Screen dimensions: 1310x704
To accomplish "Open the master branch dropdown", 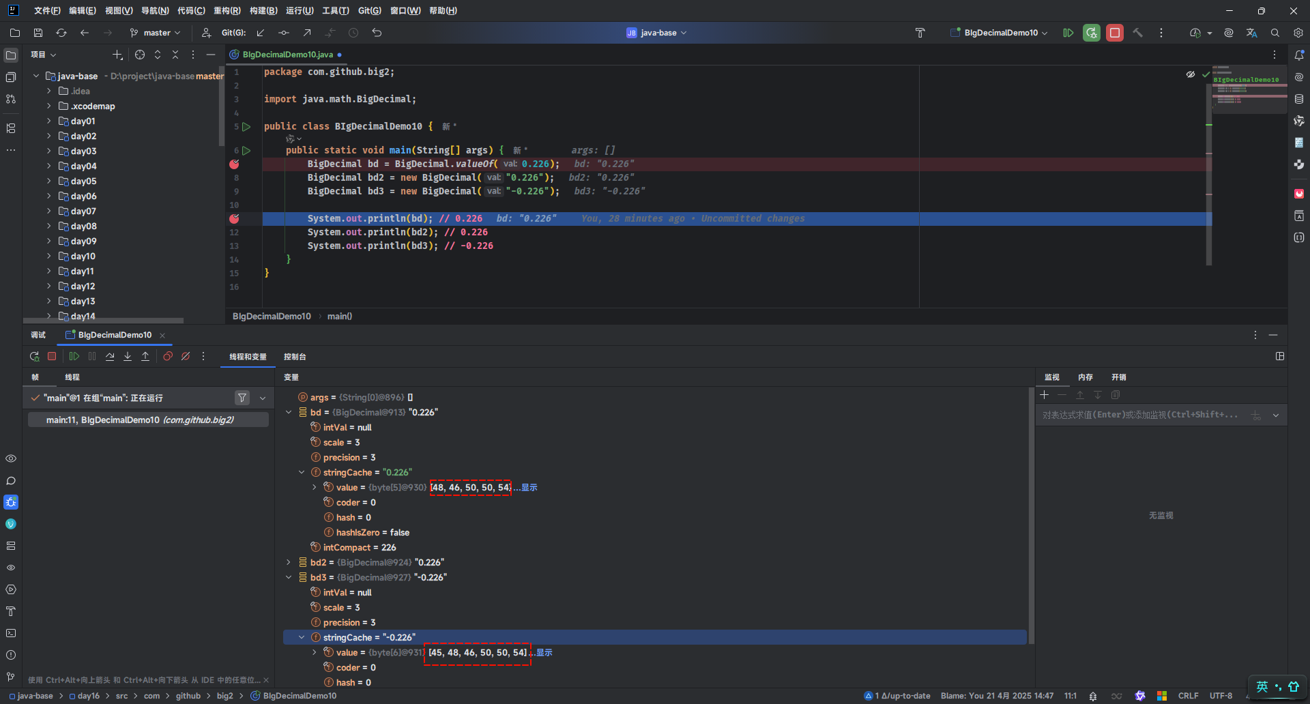I will [156, 33].
